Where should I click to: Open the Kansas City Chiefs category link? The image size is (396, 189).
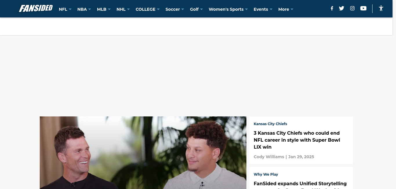pyautogui.click(x=270, y=124)
